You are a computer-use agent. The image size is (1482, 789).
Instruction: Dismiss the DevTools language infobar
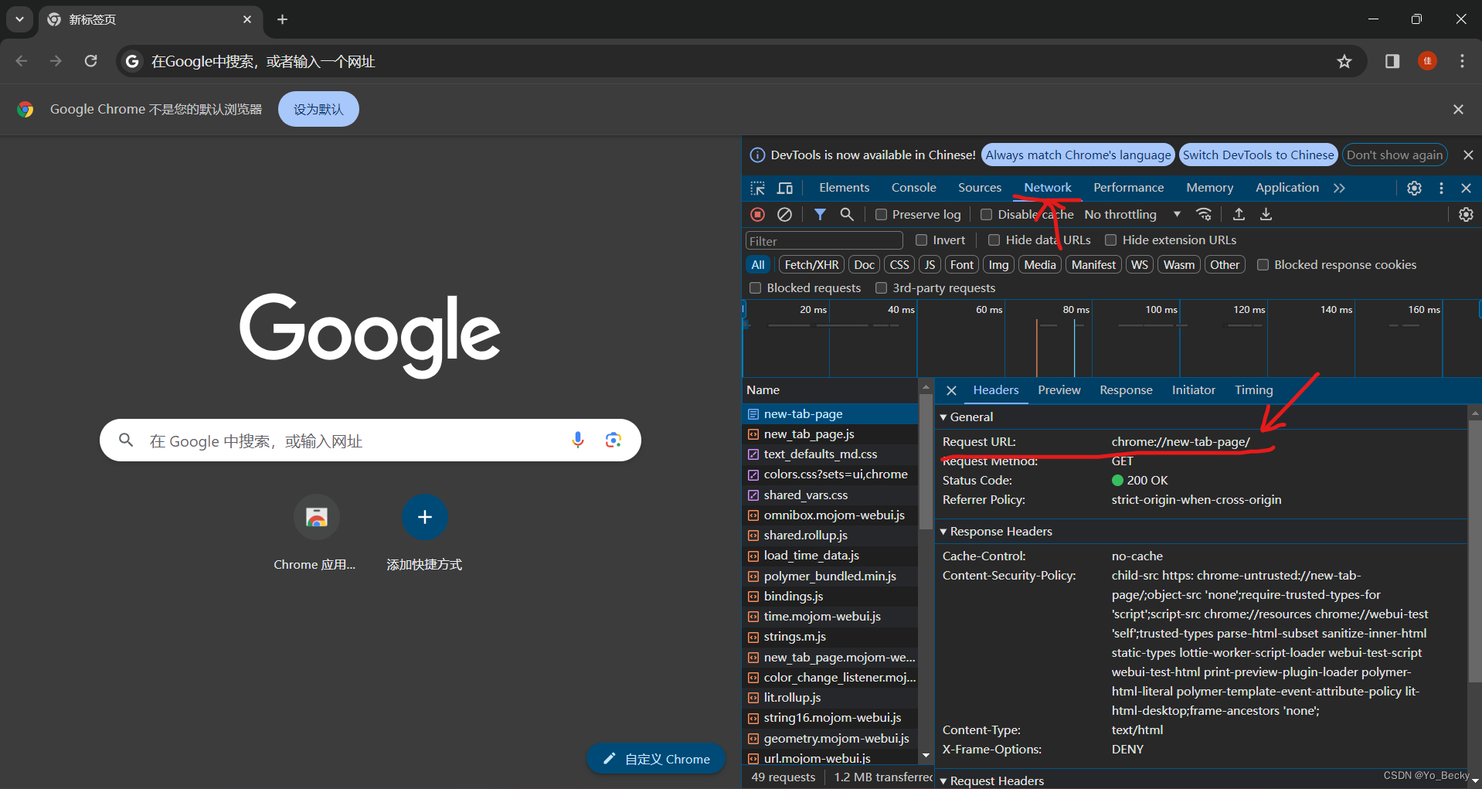(1468, 155)
